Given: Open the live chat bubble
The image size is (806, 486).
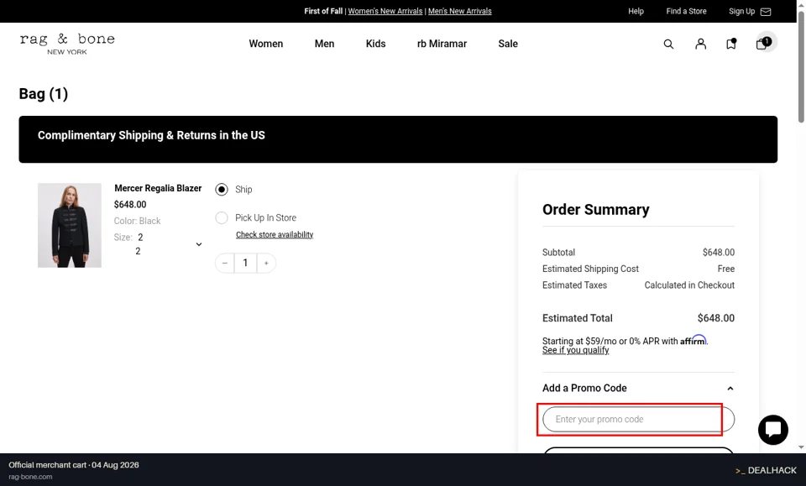Looking at the screenshot, I should click(772, 430).
